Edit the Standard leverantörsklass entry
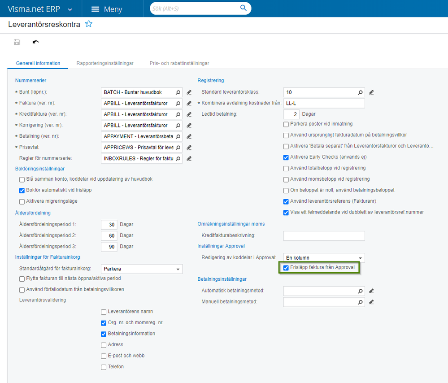 click(371, 92)
